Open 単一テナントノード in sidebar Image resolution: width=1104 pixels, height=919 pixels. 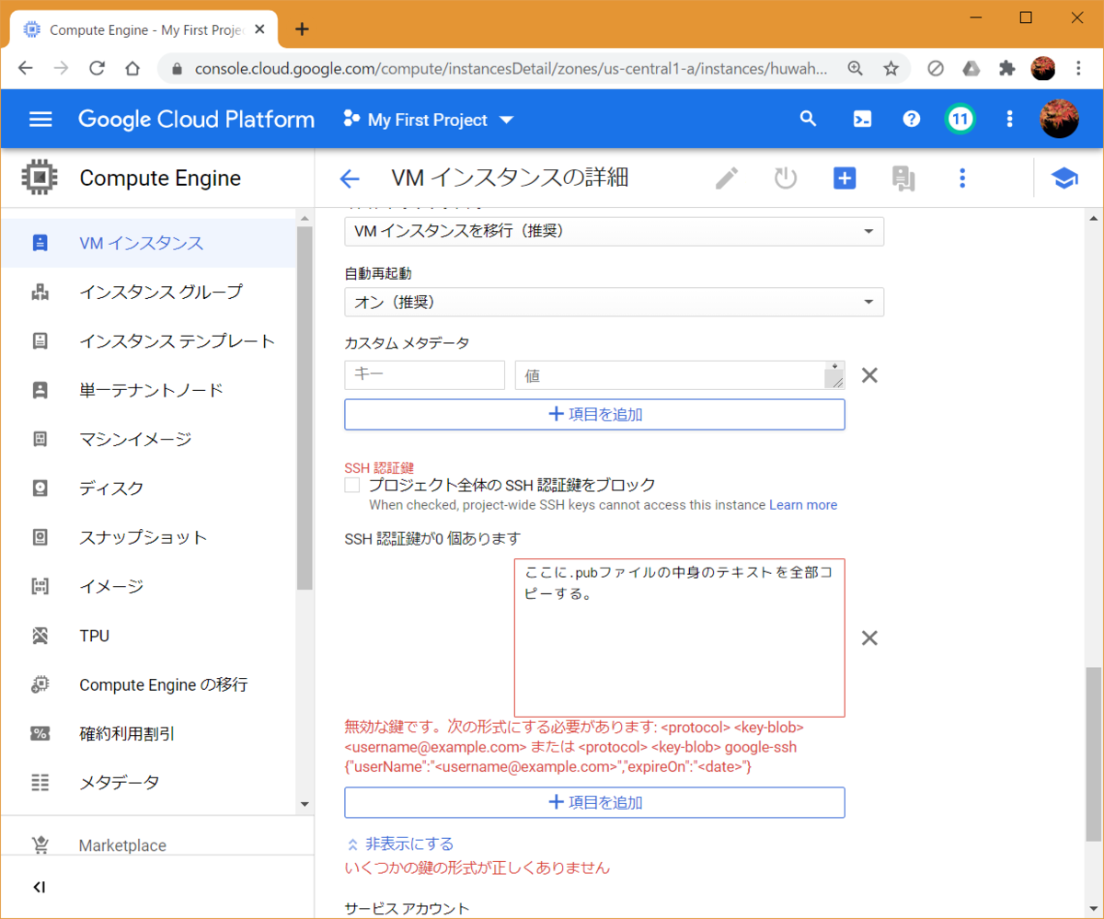pos(148,390)
